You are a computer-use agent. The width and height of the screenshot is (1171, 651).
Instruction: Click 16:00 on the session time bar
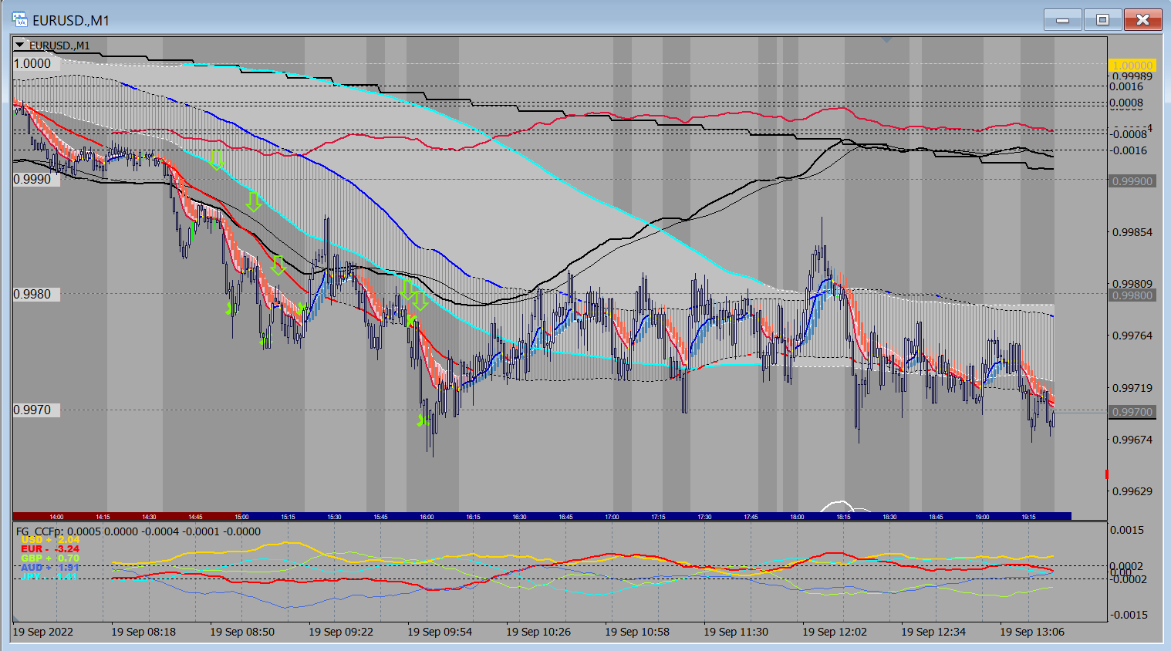(x=427, y=517)
